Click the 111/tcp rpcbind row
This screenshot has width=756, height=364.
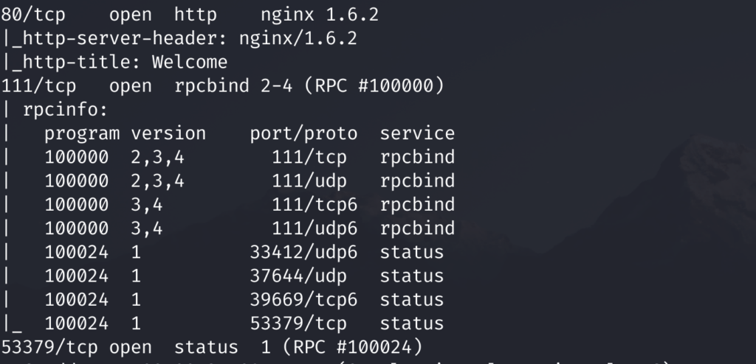click(250, 157)
